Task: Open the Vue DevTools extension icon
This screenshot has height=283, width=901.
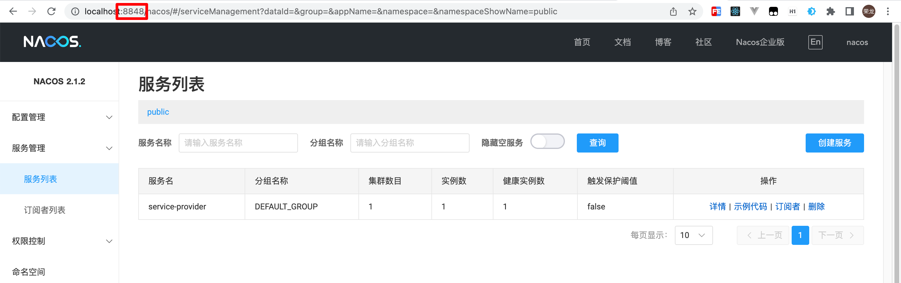Action: pyautogui.click(x=754, y=12)
